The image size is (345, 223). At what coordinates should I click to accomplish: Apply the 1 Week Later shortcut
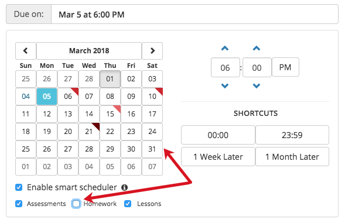218,157
